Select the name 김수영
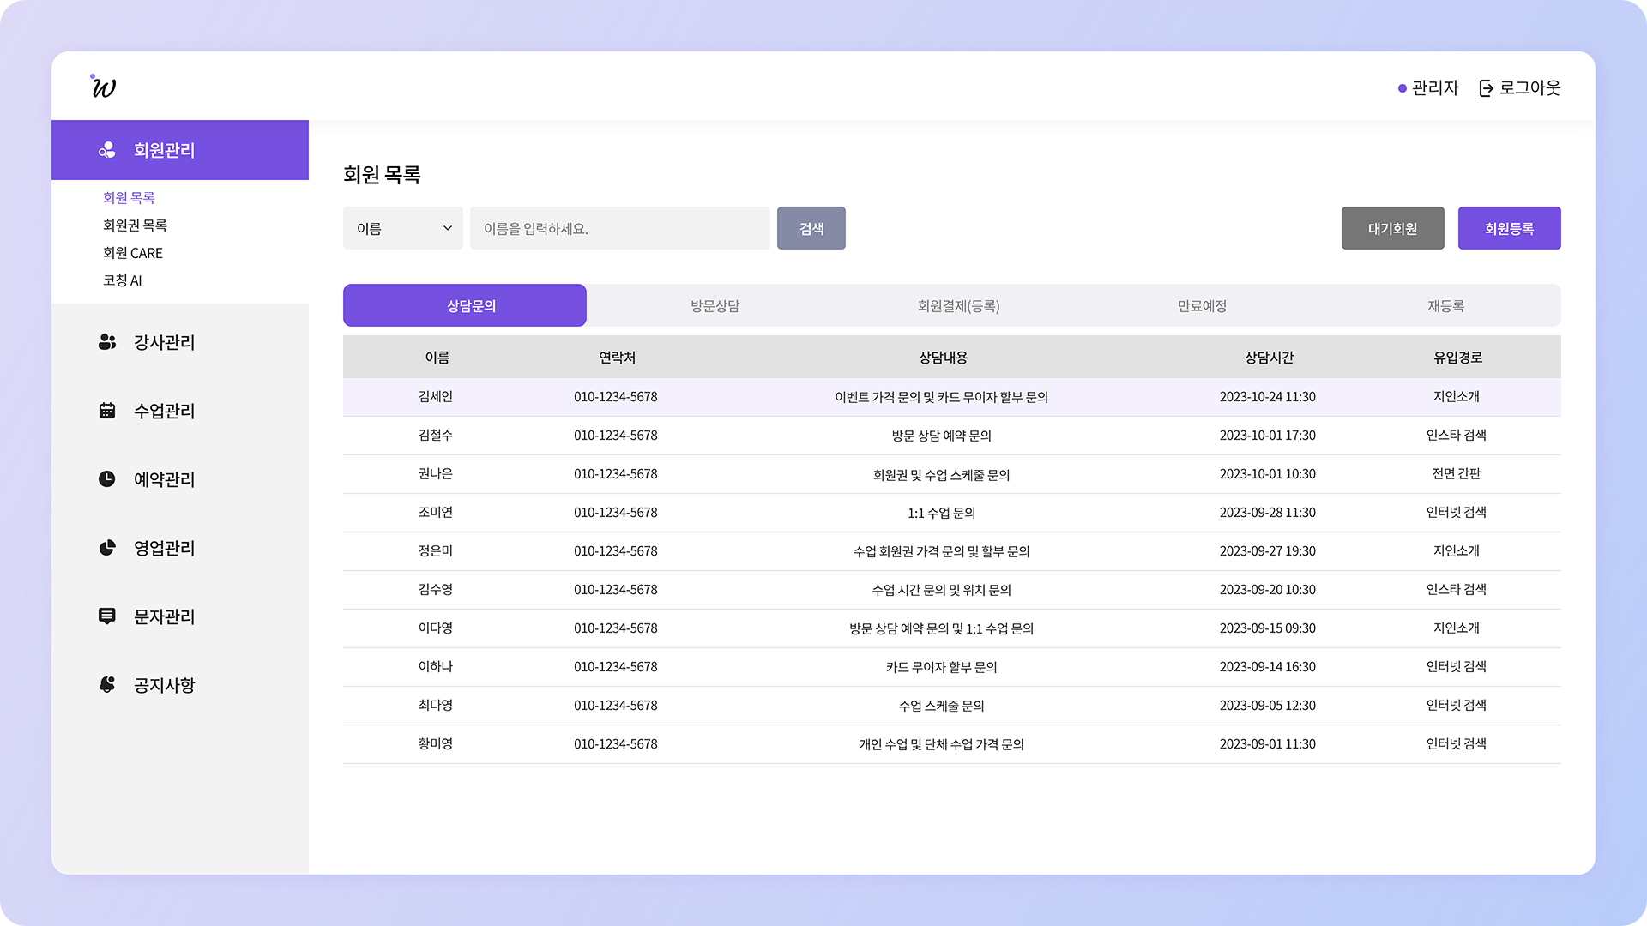 click(x=436, y=590)
